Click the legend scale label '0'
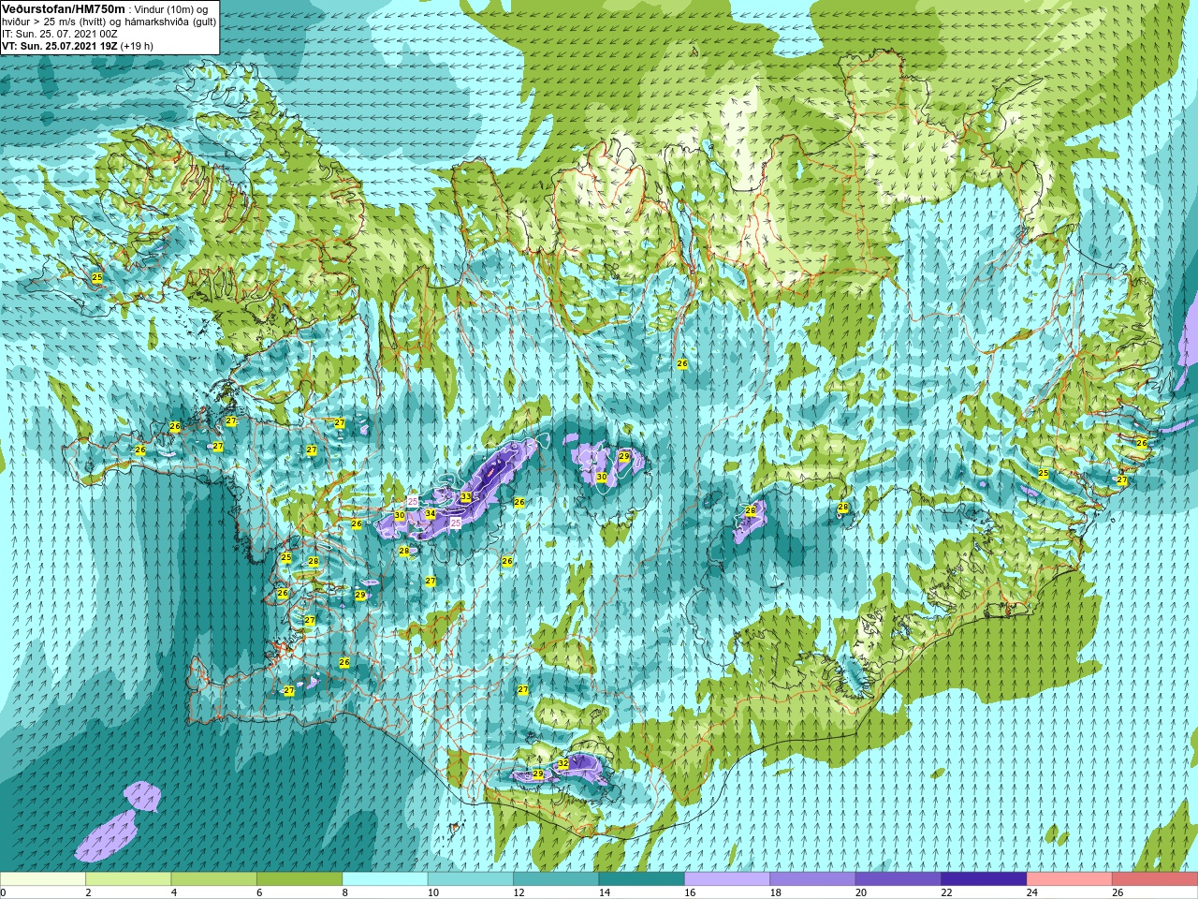1198x899 pixels. click(x=3, y=892)
